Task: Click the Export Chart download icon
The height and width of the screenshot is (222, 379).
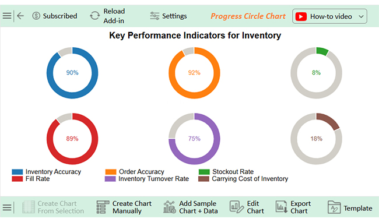Action: (x=282, y=207)
